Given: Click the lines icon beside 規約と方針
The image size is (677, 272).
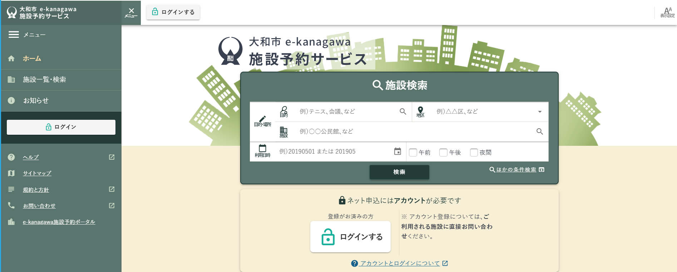Looking at the screenshot, I should (11, 189).
